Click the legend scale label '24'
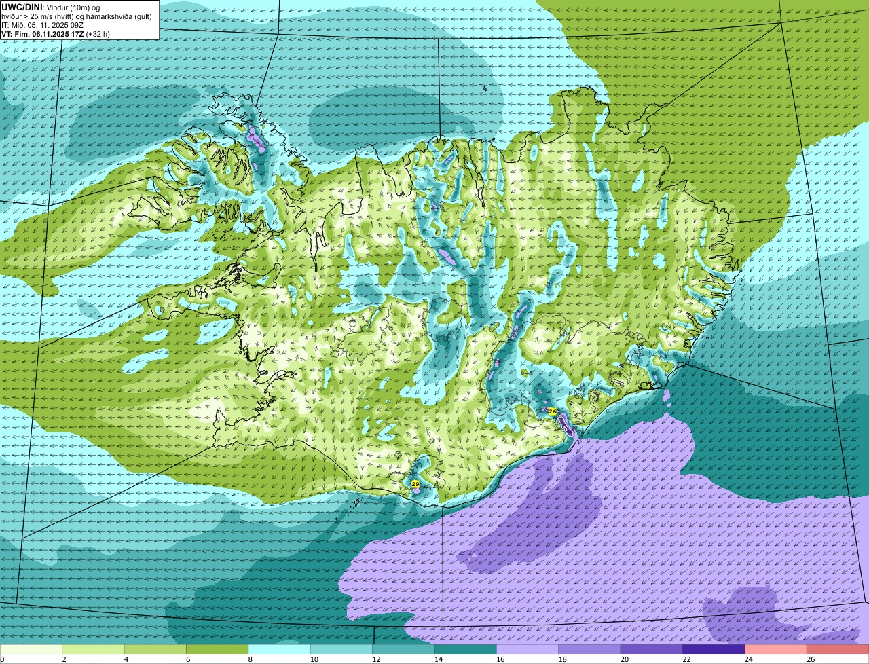Viewport: 869px width, 664px height. (x=748, y=659)
